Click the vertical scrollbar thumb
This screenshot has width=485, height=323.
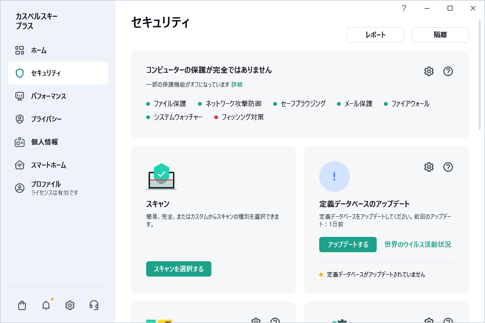pos(480,74)
